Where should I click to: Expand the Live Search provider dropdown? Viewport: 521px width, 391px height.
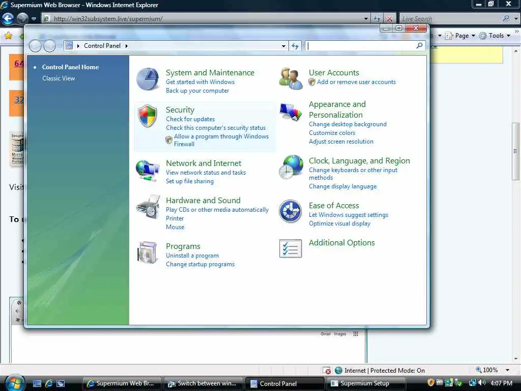516,19
